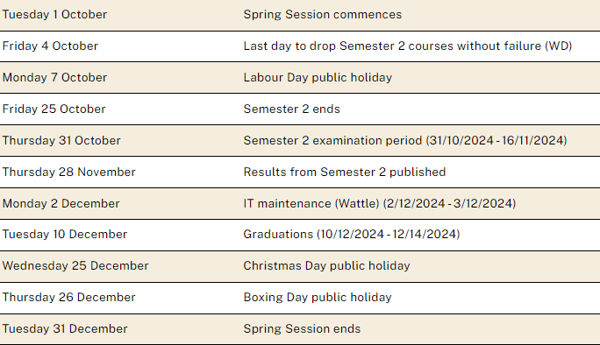Click the 'Wednesday 25 December' date
Viewport: 600px width, 345px height.
click(75, 265)
